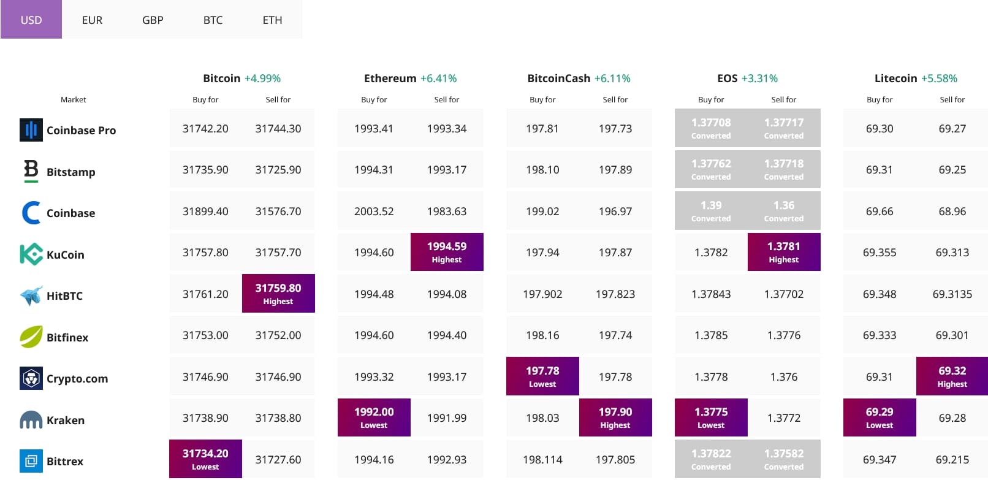
Task: Click Bittrex converted EOS sell price 1.37582
Action: 784,459
